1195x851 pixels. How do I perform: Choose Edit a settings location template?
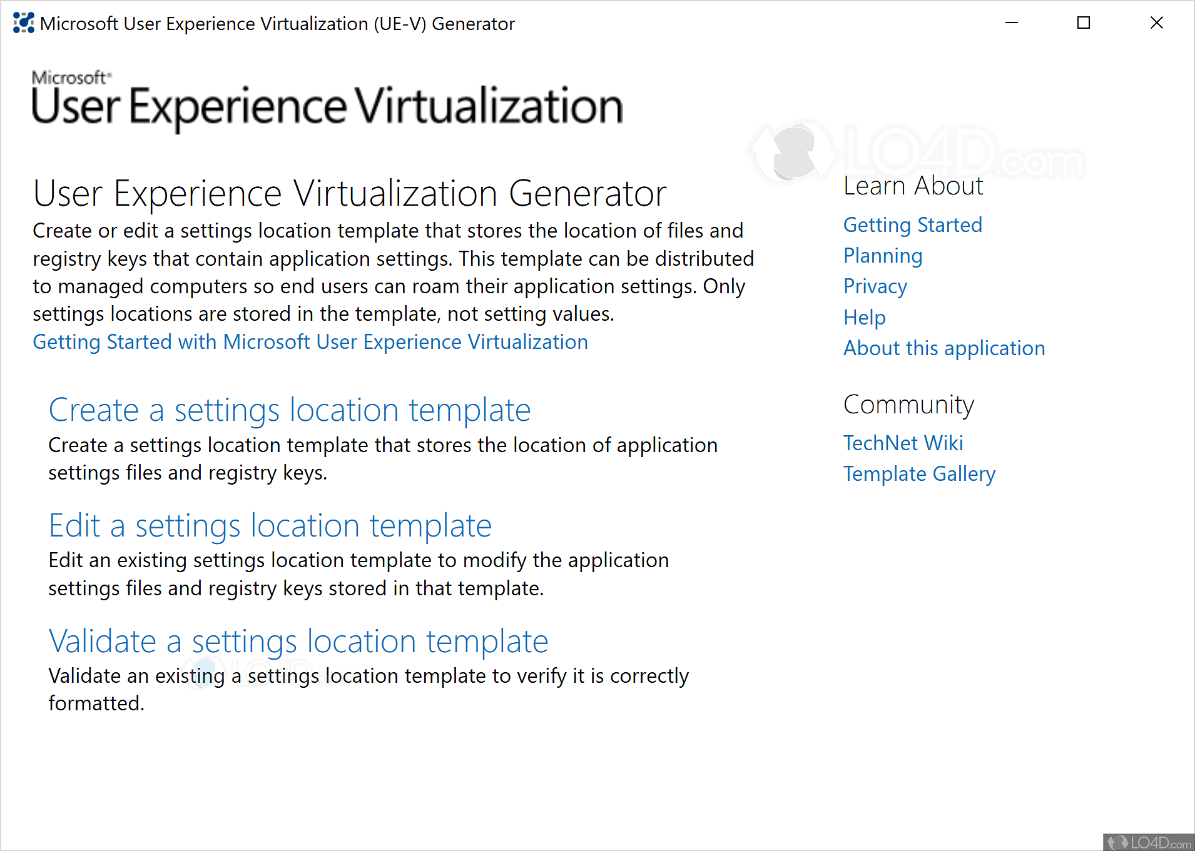coord(270,526)
